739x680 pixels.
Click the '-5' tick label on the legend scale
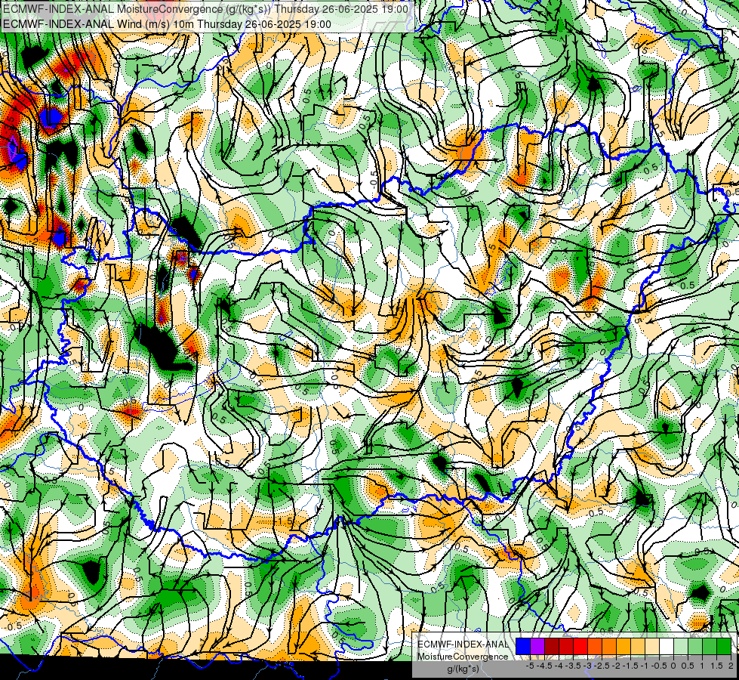[x=530, y=666]
